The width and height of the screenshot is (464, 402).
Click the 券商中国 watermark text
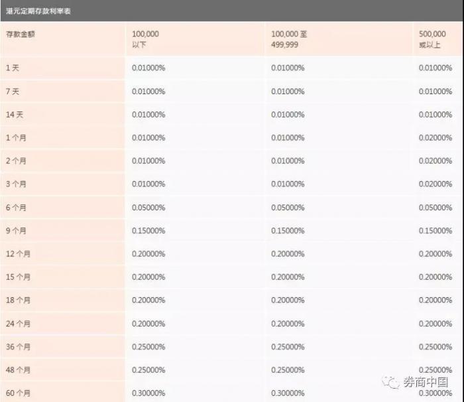pos(425,383)
